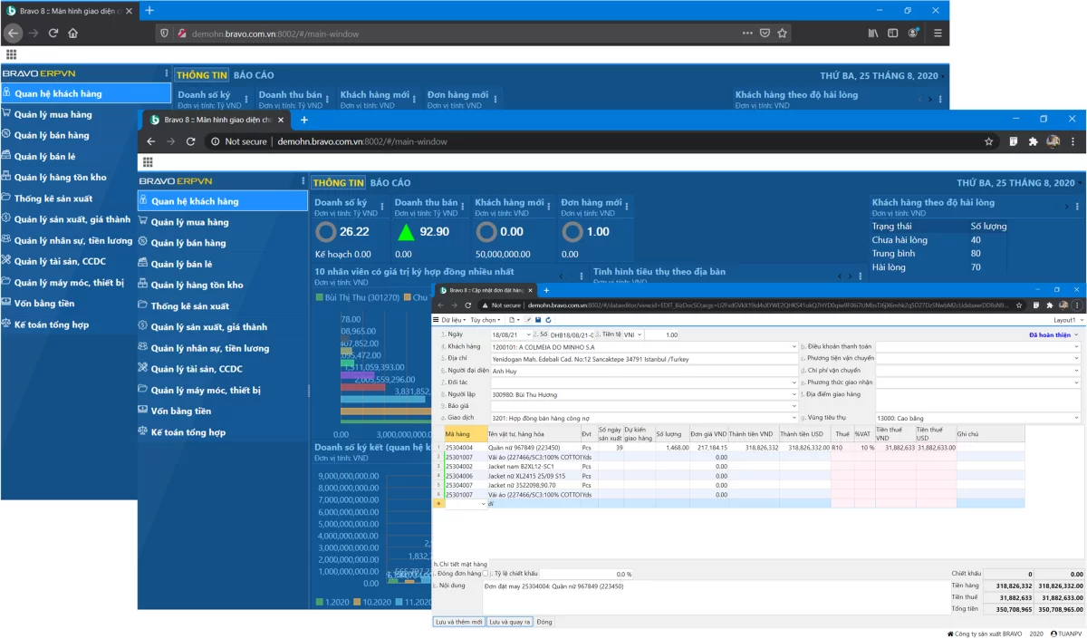This screenshot has height=639, width=1087.
Task: Expand the Vùng tiêu thụ dropdown
Action: (1077, 418)
